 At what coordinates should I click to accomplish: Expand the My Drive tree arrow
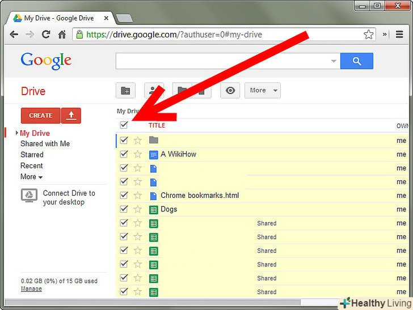17,133
